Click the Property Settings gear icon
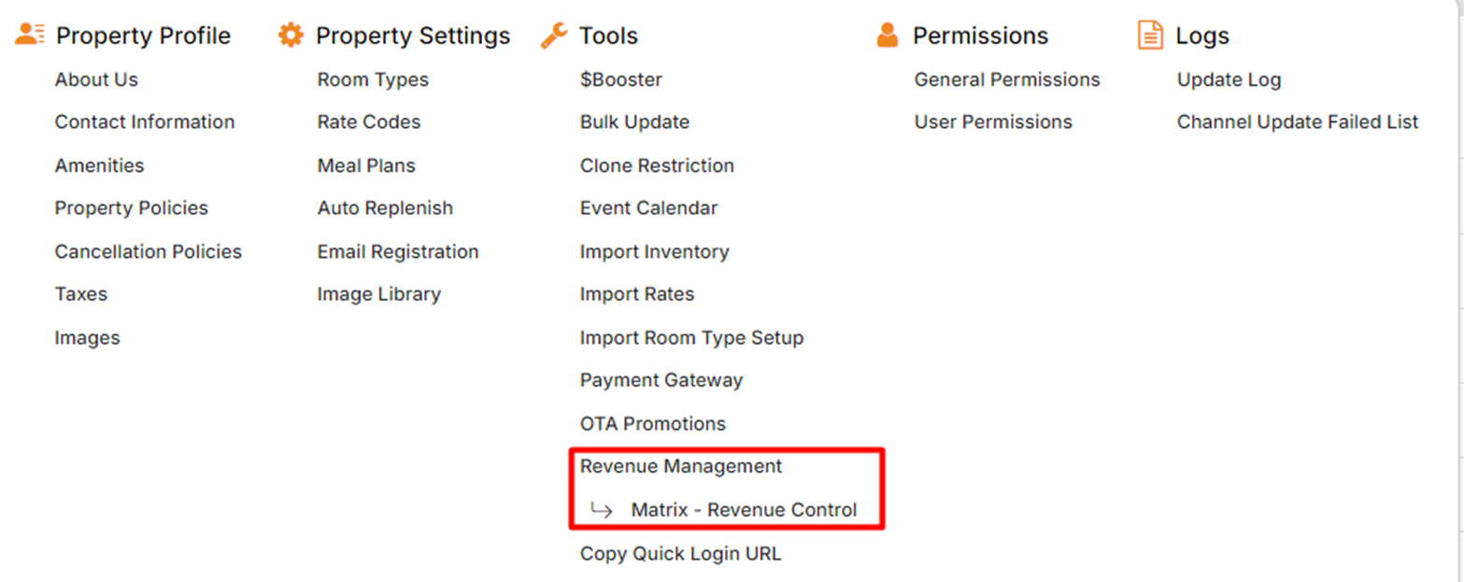This screenshot has height=582, width=1464. coord(291,35)
